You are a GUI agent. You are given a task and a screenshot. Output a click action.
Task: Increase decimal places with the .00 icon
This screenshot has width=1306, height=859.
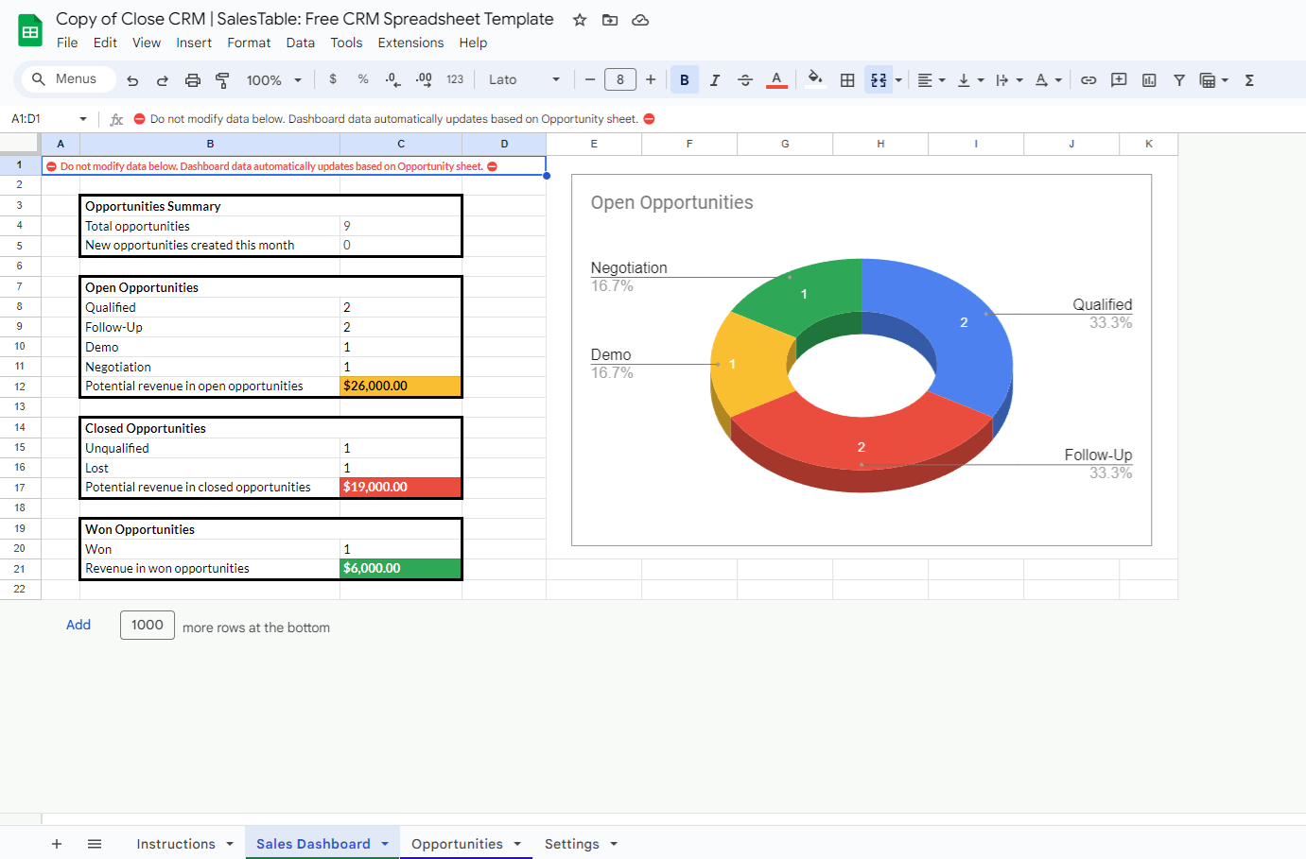click(x=424, y=79)
